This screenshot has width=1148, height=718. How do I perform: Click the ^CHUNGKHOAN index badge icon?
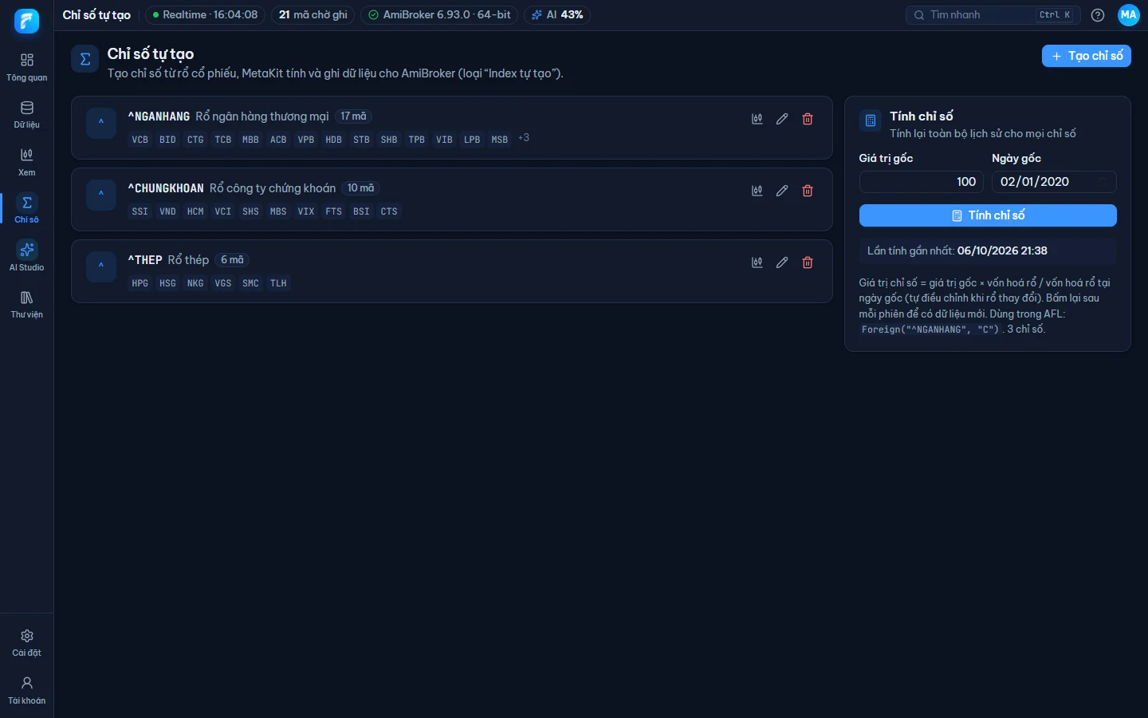(101, 195)
